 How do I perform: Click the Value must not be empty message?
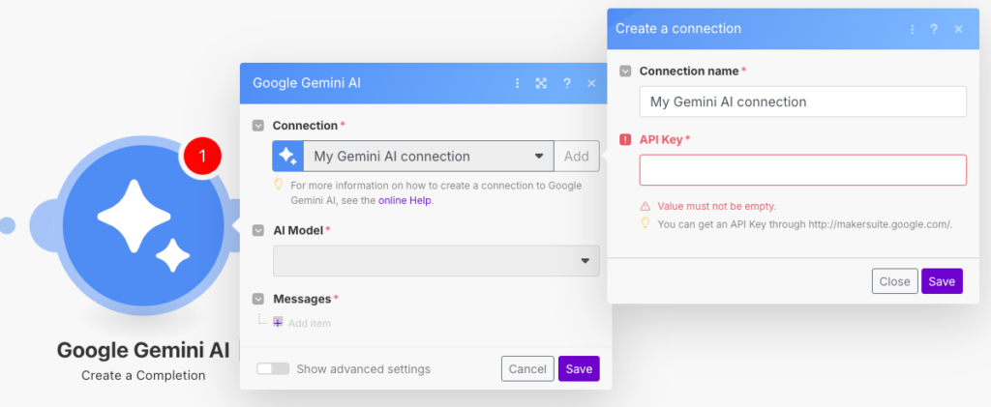tap(717, 206)
